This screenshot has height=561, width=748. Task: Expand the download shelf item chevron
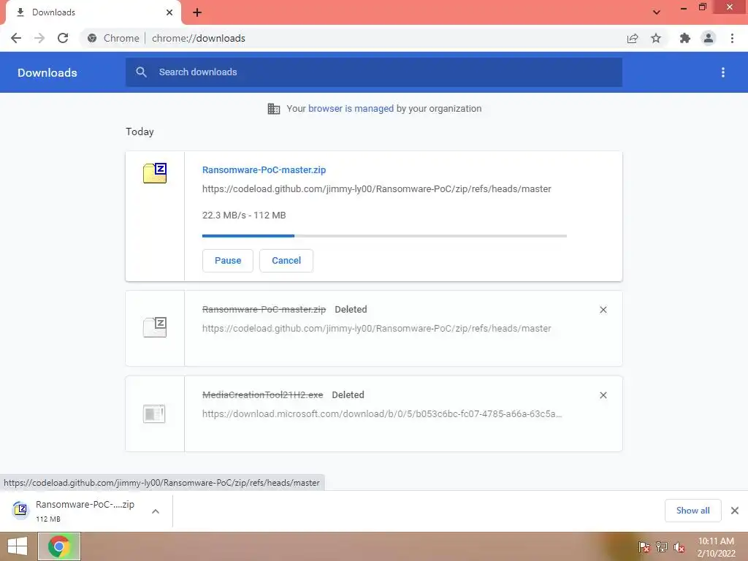coord(156,511)
